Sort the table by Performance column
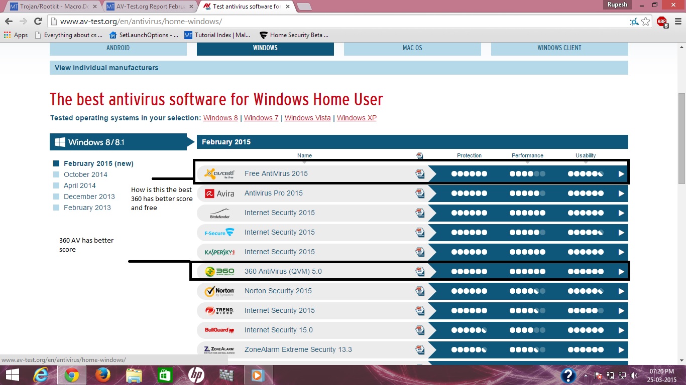 pos(527,155)
